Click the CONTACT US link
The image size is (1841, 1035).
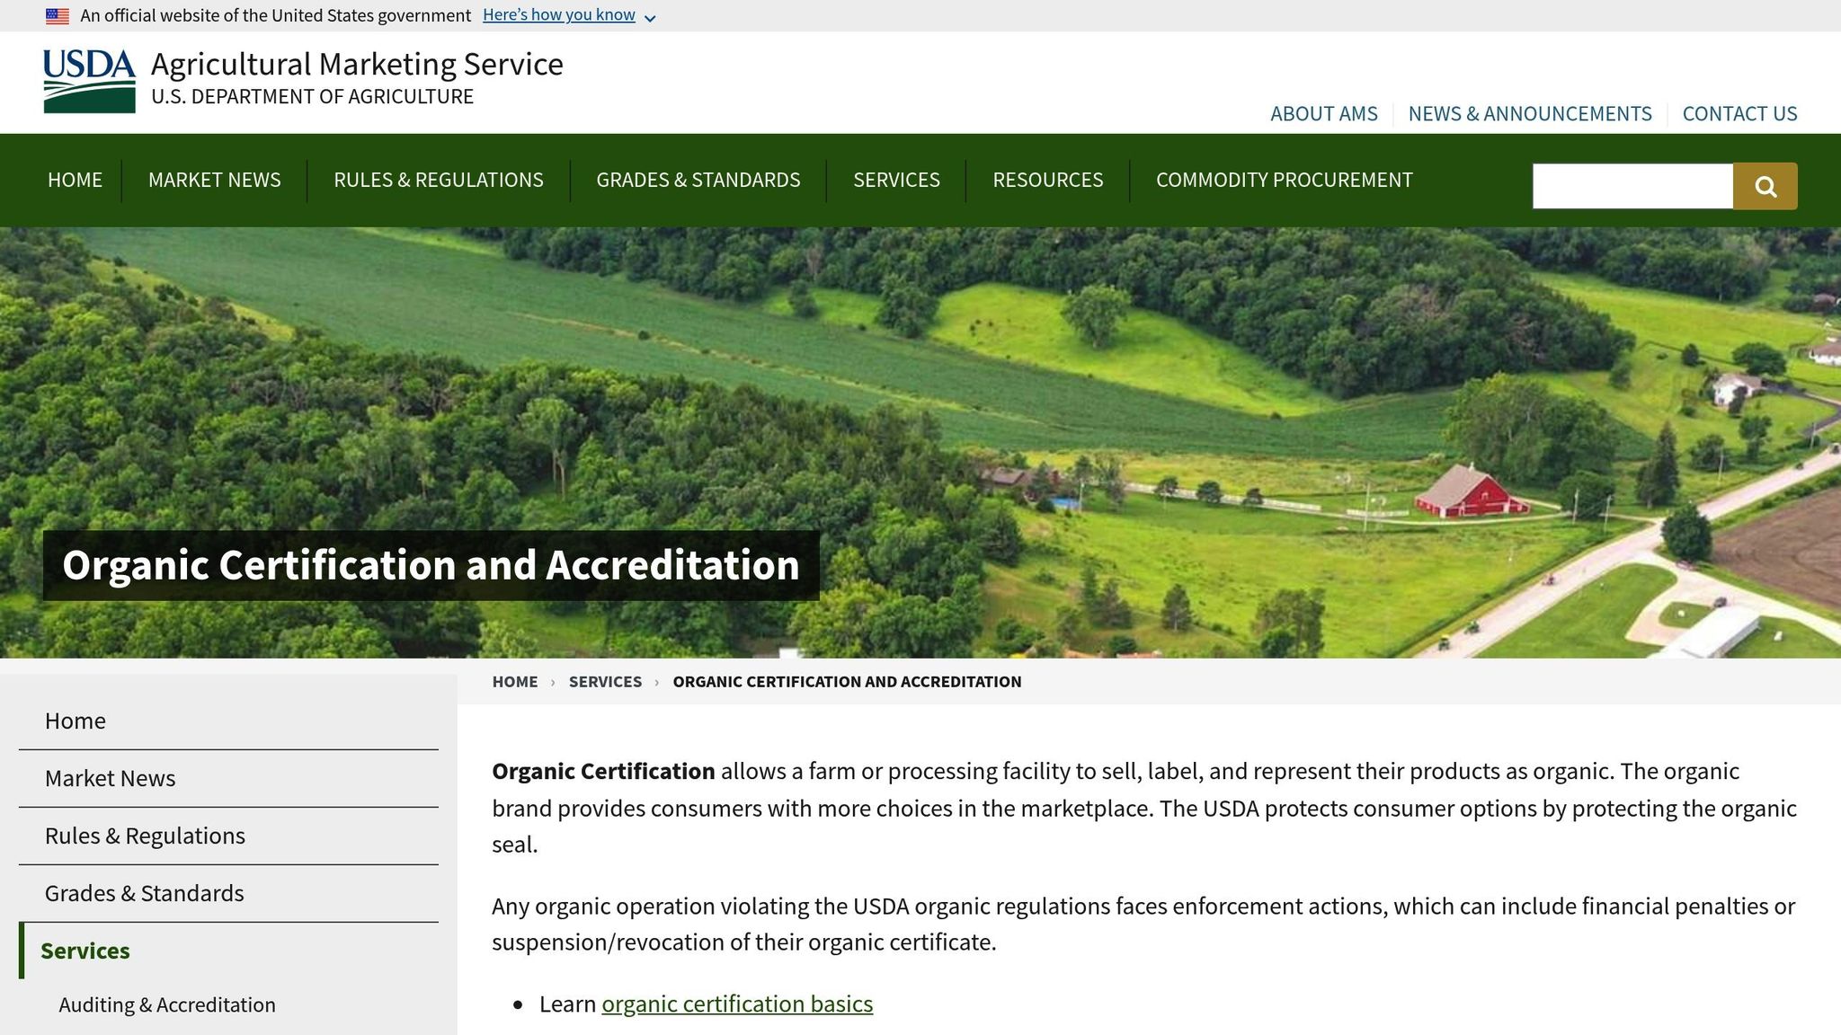[1739, 113]
